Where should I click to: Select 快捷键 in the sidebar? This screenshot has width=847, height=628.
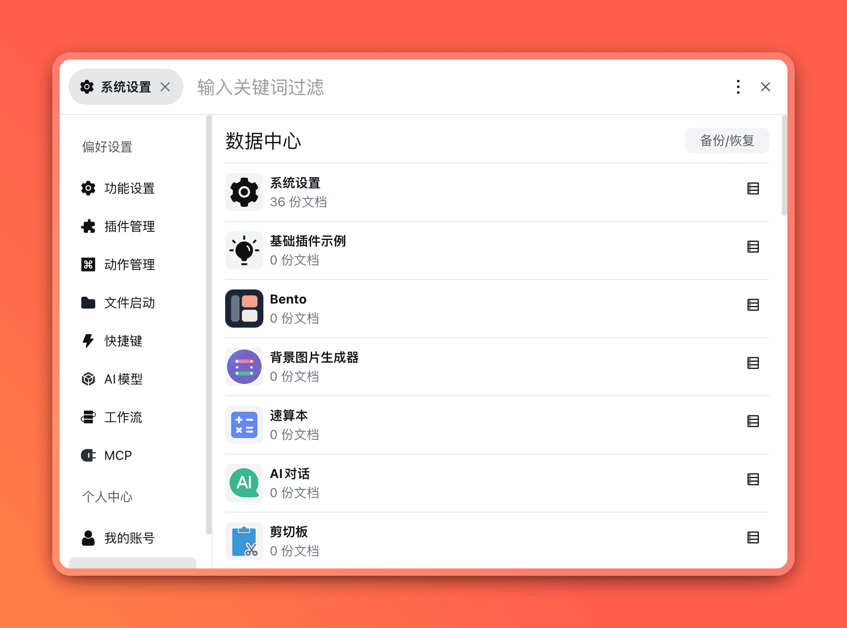133,341
